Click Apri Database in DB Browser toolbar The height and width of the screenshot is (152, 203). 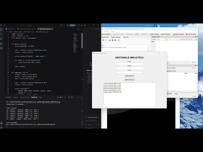coord(106,34)
